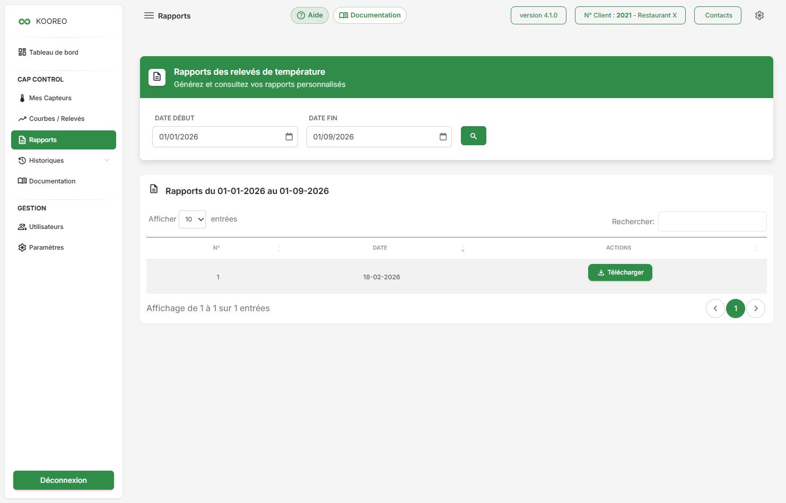Open Paramètres in sidebar
786x503 pixels.
pos(64,248)
